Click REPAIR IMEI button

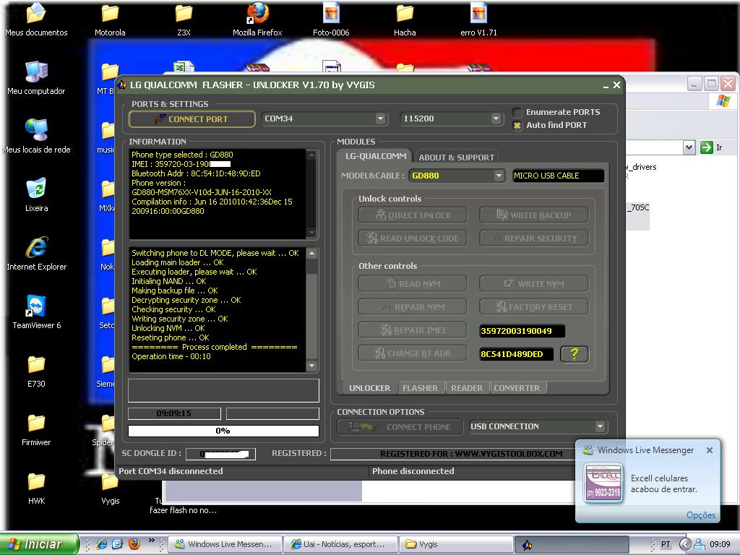point(413,330)
